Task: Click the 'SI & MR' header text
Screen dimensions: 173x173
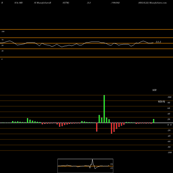Action: (x=18, y=3)
